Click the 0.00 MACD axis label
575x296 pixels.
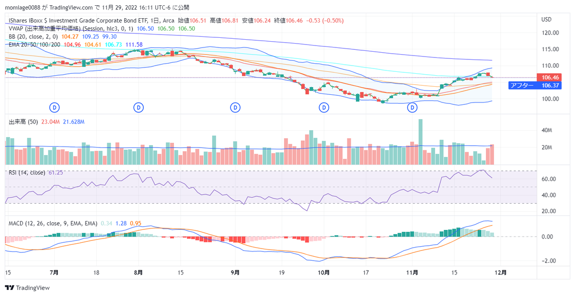pos(547,237)
